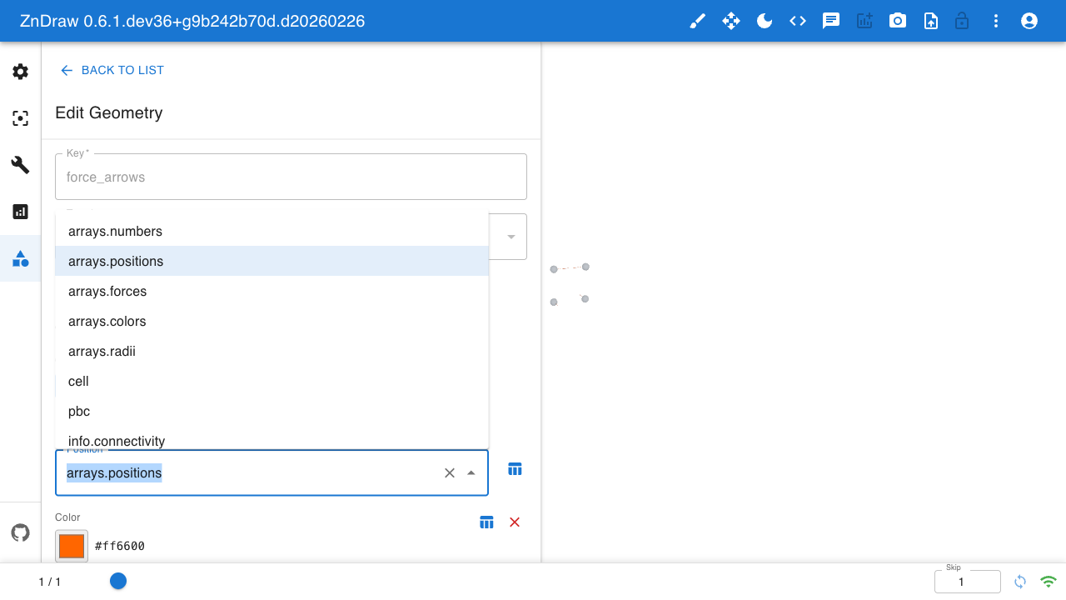Choose arrays.positions option in the list
The width and height of the screenshot is (1066, 600).
pos(271,261)
